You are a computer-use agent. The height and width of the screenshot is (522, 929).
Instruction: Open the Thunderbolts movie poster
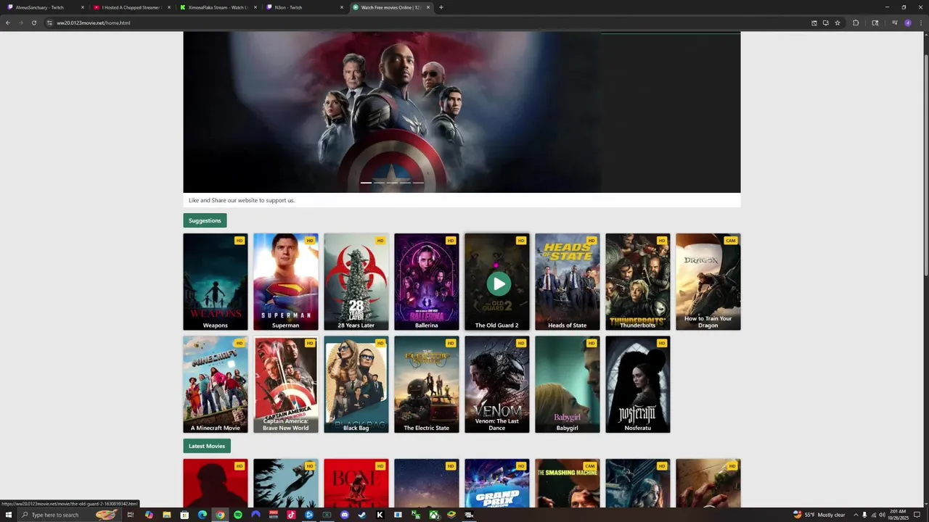click(x=638, y=282)
